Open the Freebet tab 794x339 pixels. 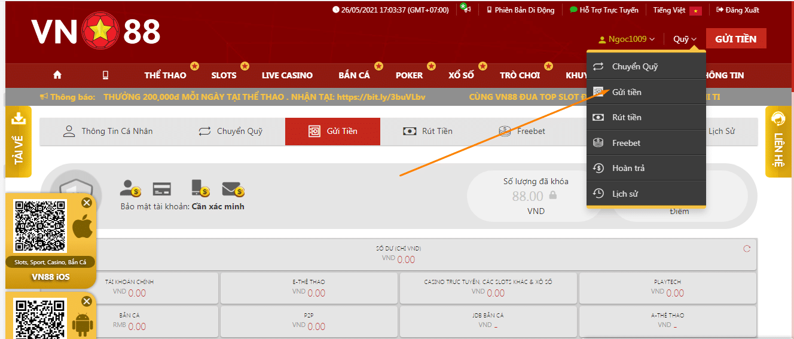522,131
